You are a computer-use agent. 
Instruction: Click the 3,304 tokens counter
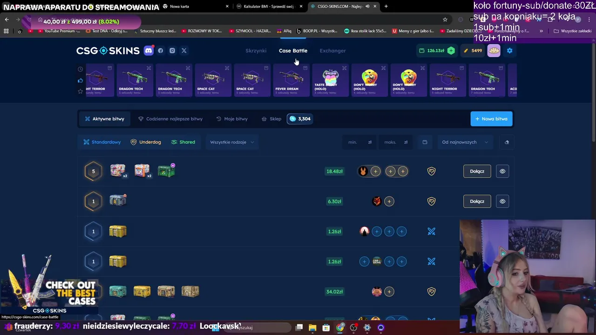299,119
